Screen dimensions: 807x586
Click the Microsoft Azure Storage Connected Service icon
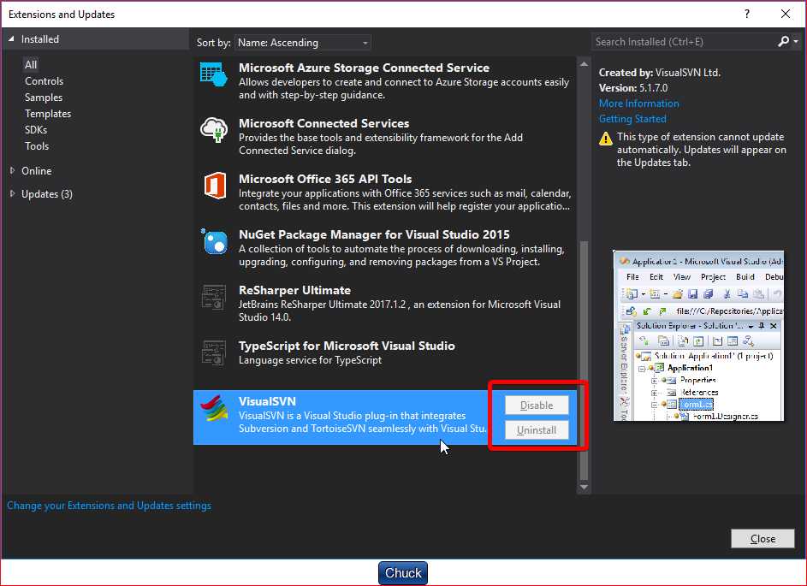click(214, 74)
